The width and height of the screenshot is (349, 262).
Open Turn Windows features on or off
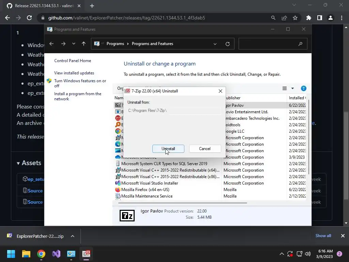(x=80, y=83)
